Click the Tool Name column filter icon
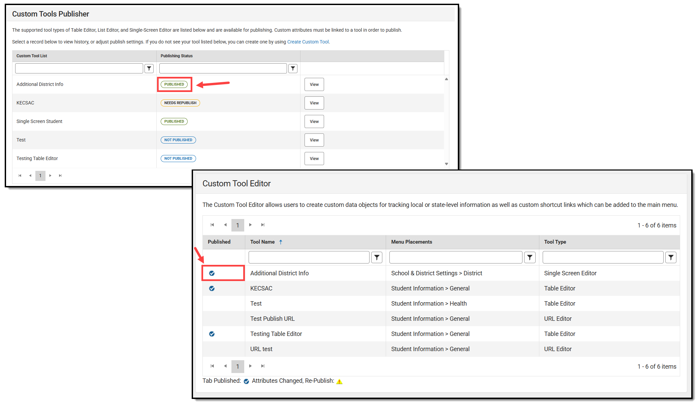The image size is (700, 403). coord(377,257)
